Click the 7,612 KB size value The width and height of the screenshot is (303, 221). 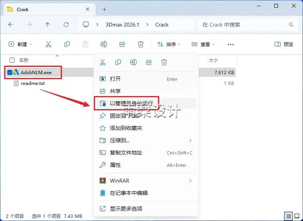pos(224,72)
